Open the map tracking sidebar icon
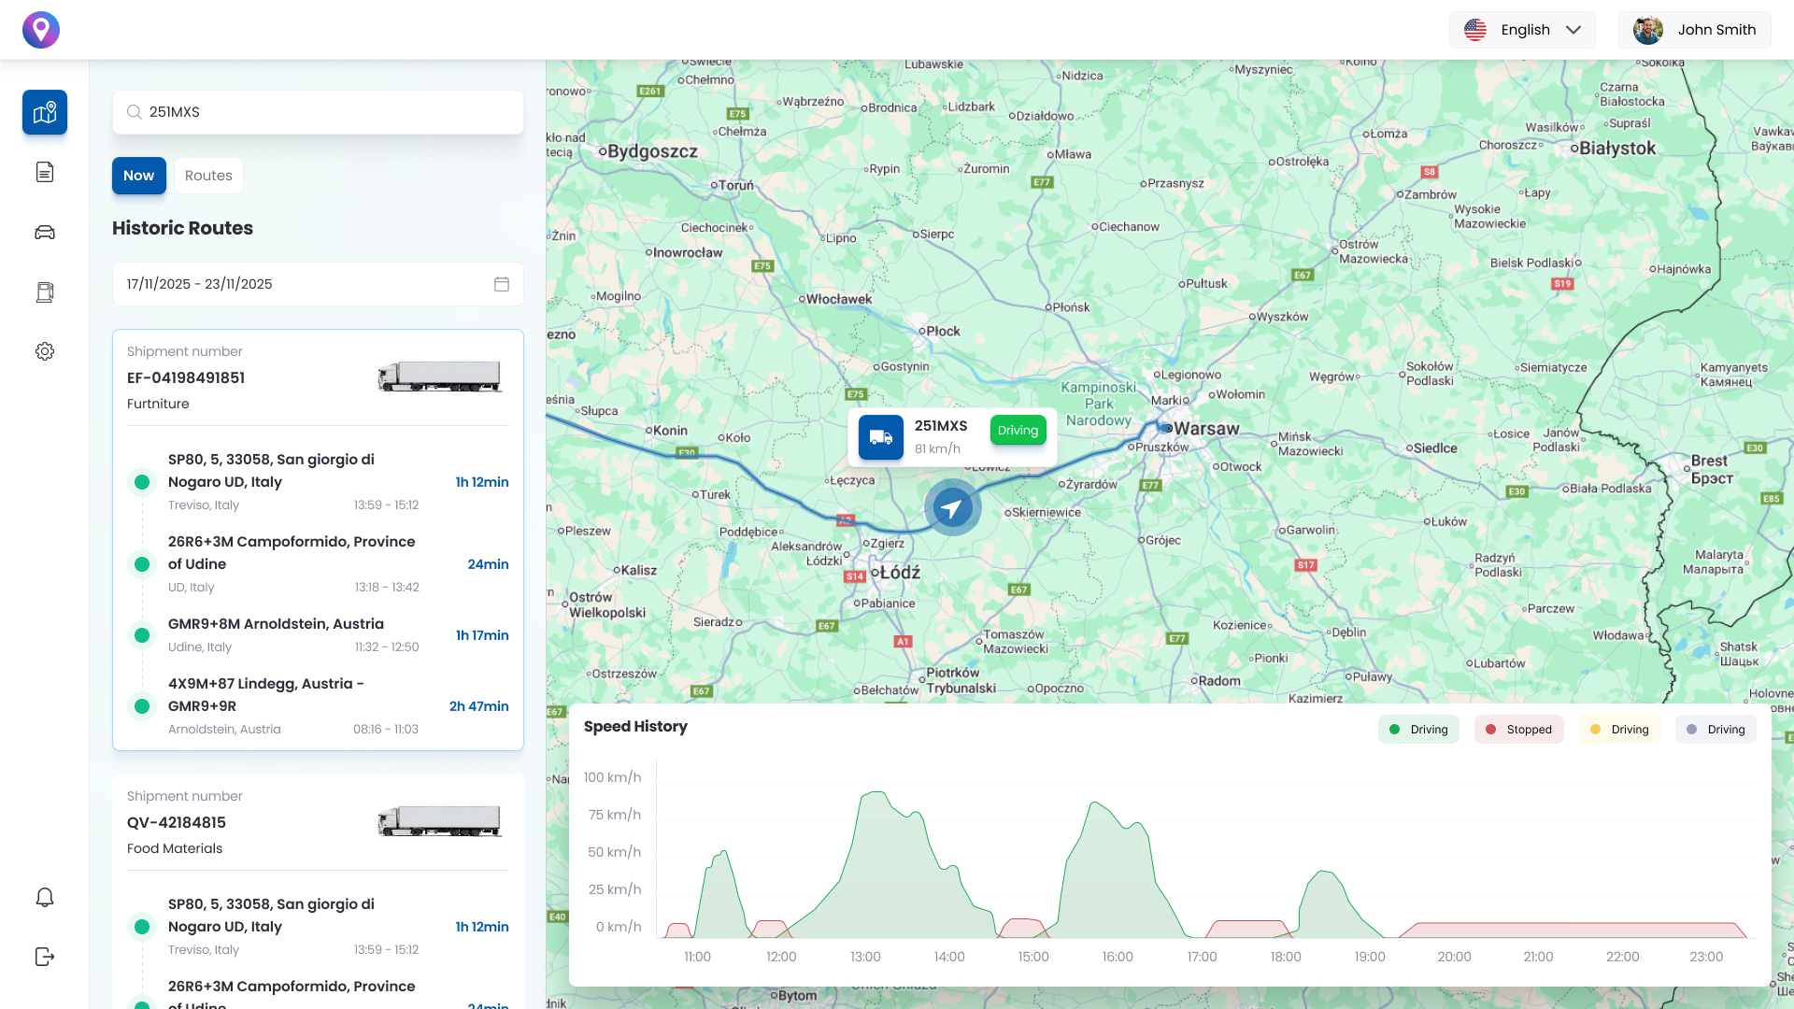The image size is (1794, 1009). pyautogui.click(x=45, y=112)
